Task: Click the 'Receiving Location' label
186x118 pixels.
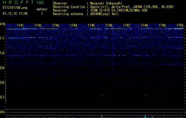Action: click(x=69, y=7)
